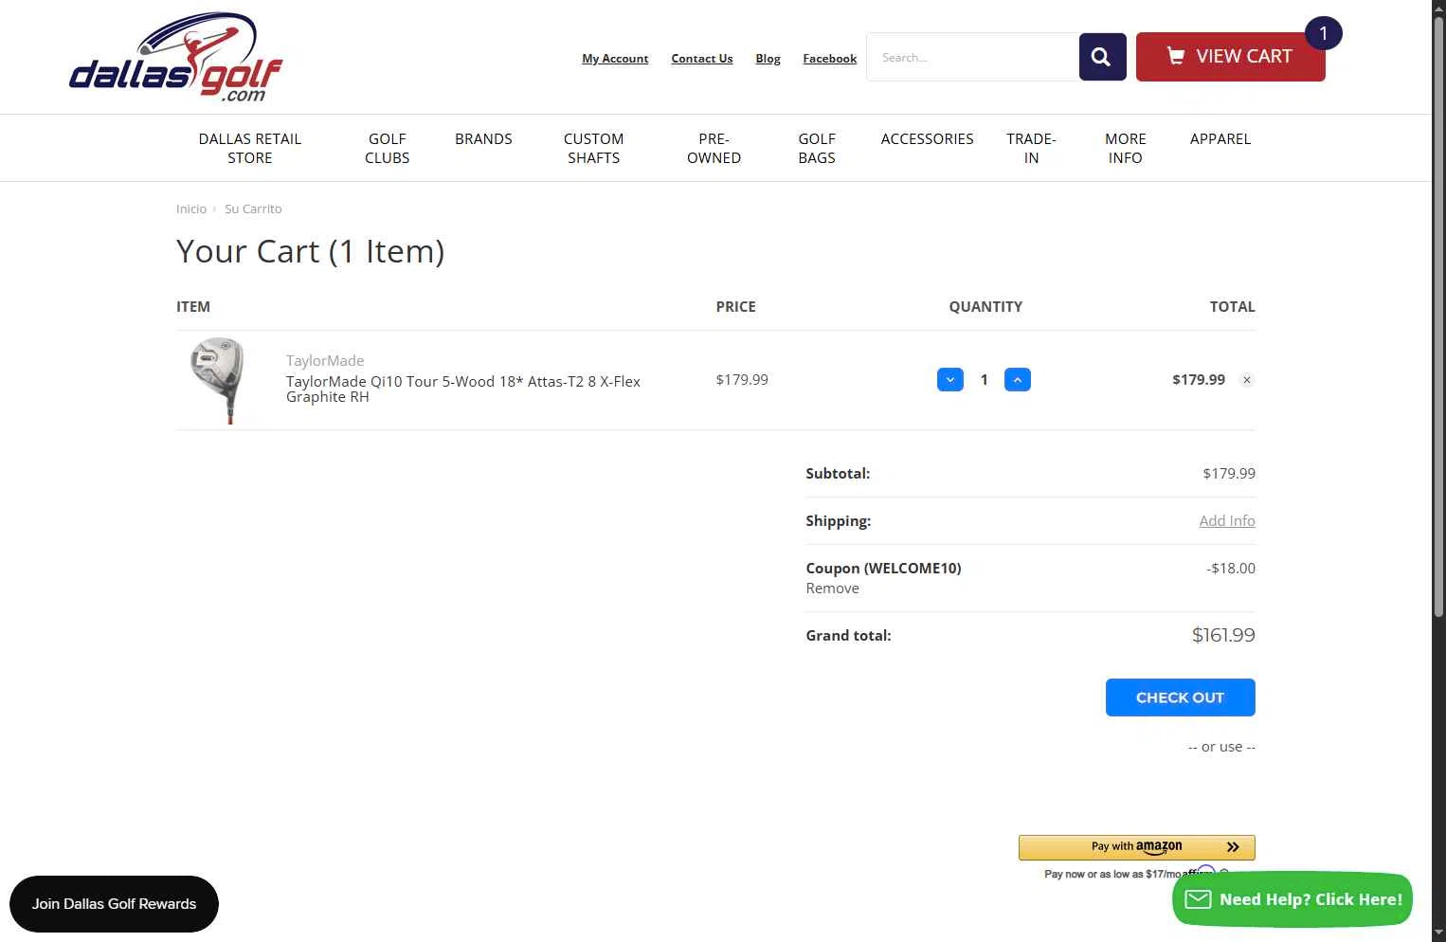Open the Brands menu
The image size is (1446, 942).
[x=483, y=139]
